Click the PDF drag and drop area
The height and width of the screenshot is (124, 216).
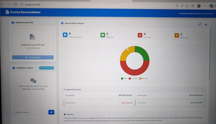coord(33,41)
